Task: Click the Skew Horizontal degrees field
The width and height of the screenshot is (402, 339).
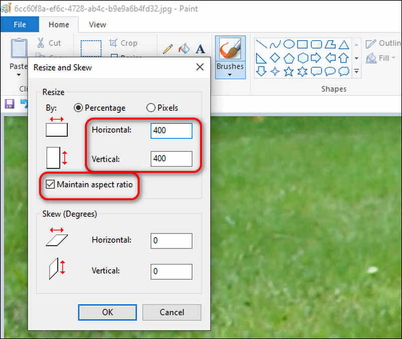Action: [x=171, y=241]
